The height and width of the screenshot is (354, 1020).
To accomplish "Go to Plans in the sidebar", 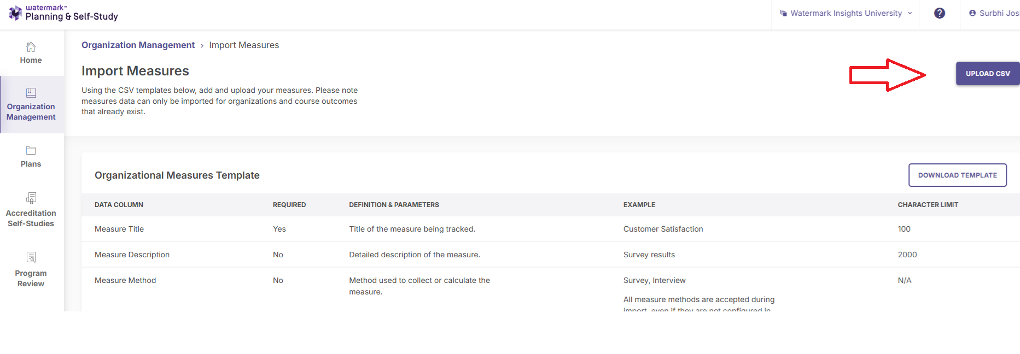I will pos(31,164).
